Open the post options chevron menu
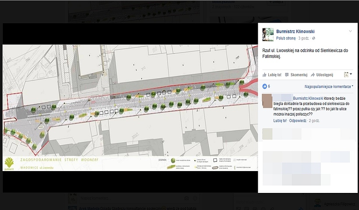Viewport: 359px width, 210px height. (350, 31)
